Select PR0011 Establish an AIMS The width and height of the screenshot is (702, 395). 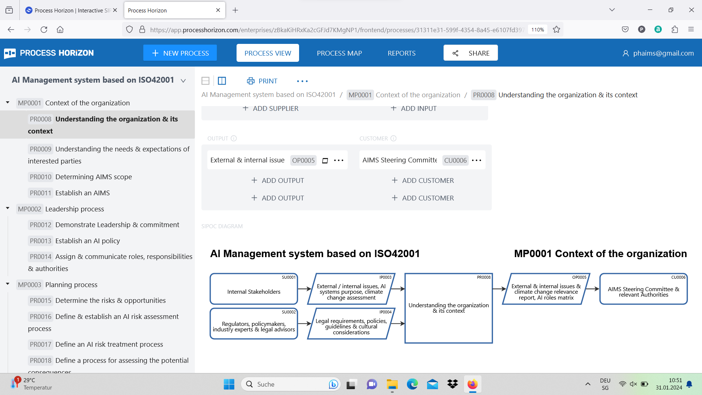click(69, 193)
